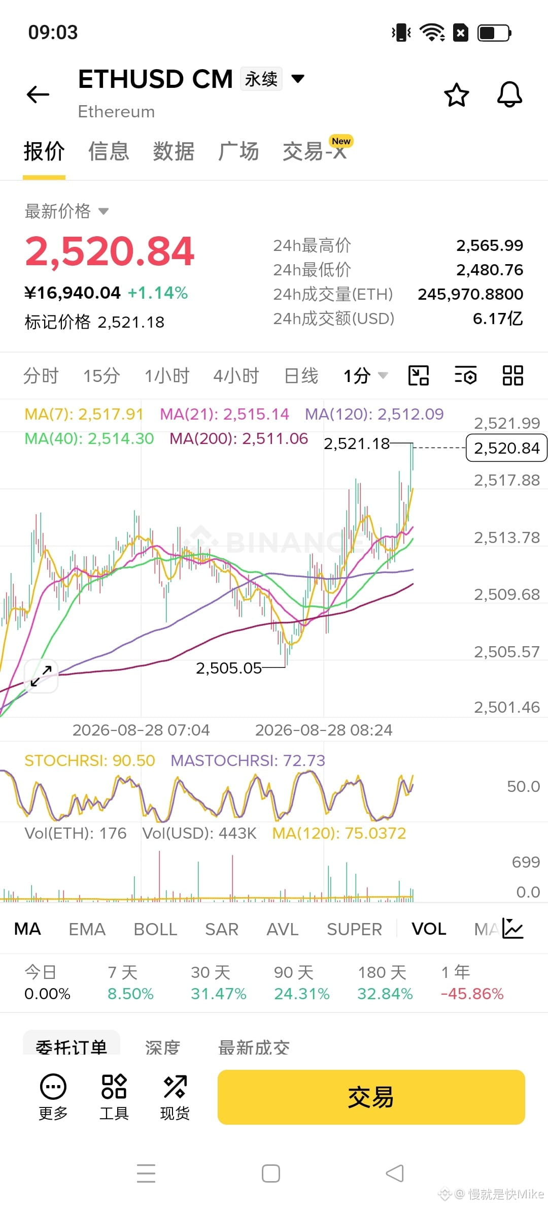Toggle BOLL indicator
The width and height of the screenshot is (548, 1207).
[x=155, y=929]
